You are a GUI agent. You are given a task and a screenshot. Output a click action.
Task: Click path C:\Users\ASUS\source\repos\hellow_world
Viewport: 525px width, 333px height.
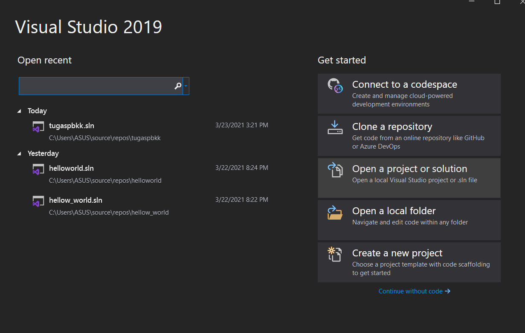click(x=109, y=212)
